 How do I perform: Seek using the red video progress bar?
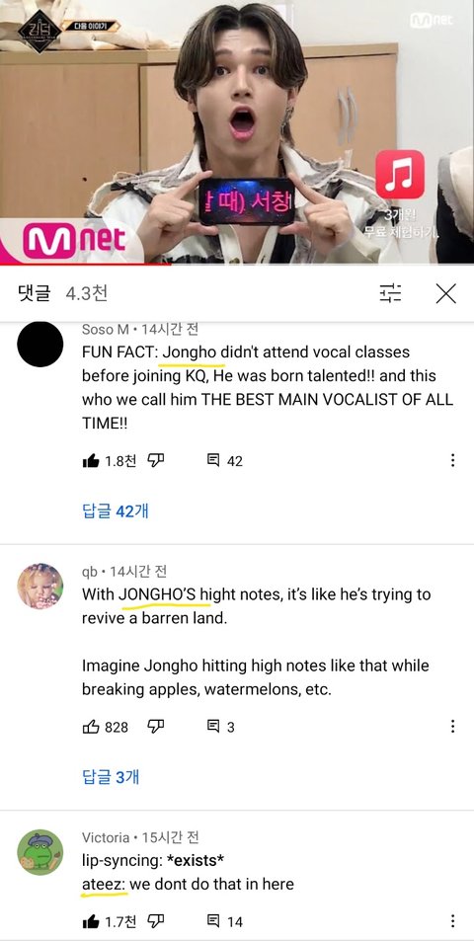237,264
